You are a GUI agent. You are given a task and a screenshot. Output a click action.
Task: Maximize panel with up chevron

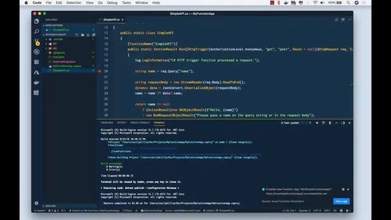pos(337,123)
